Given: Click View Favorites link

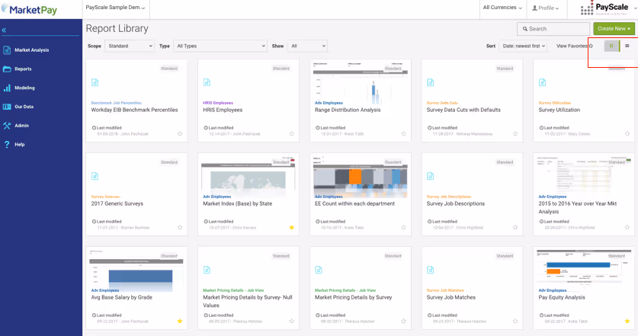Looking at the screenshot, I should 575,46.
